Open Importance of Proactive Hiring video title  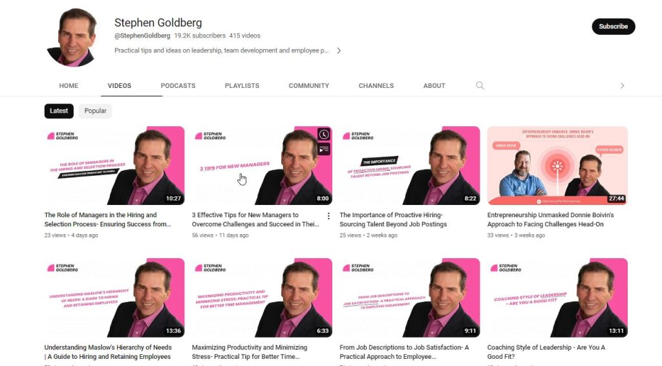[x=393, y=219]
